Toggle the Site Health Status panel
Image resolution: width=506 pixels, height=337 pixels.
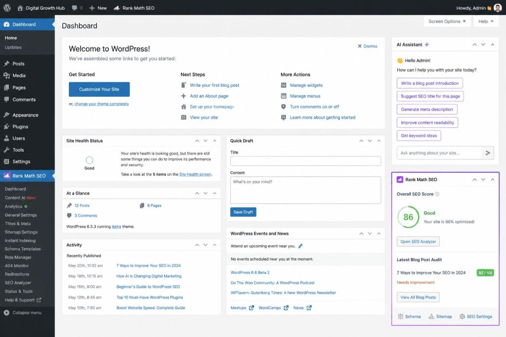point(214,141)
